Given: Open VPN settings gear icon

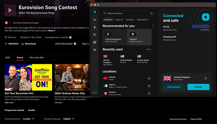Looking at the screenshot, I should (x=95, y=50).
